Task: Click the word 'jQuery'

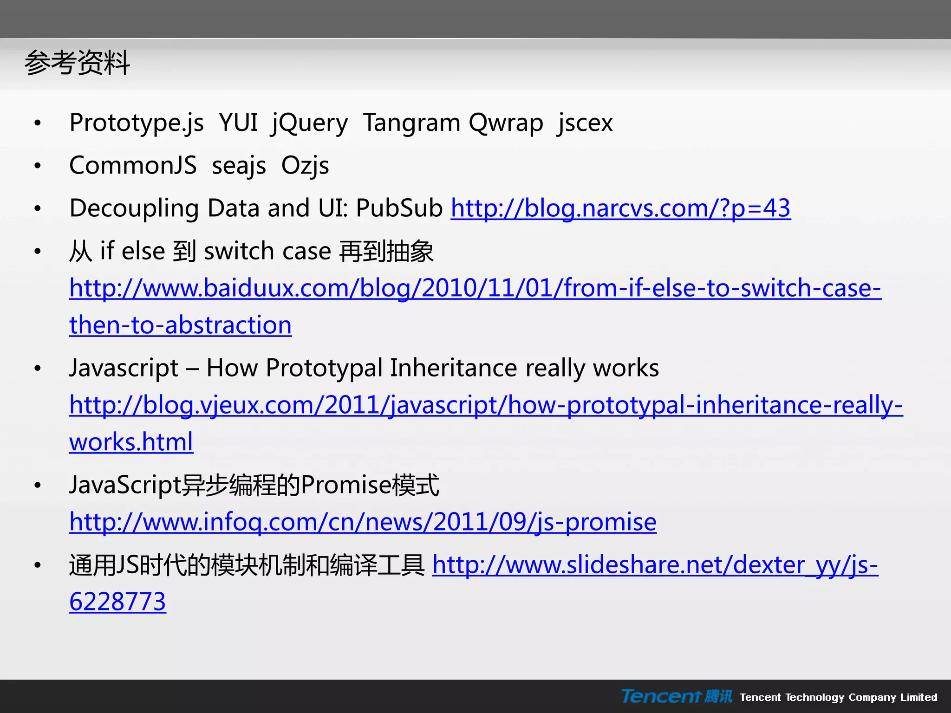Action: pos(310,123)
